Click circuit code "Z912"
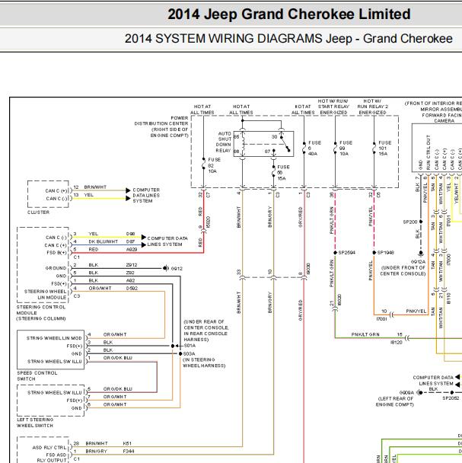The width and height of the screenshot is (462, 463). (132, 265)
